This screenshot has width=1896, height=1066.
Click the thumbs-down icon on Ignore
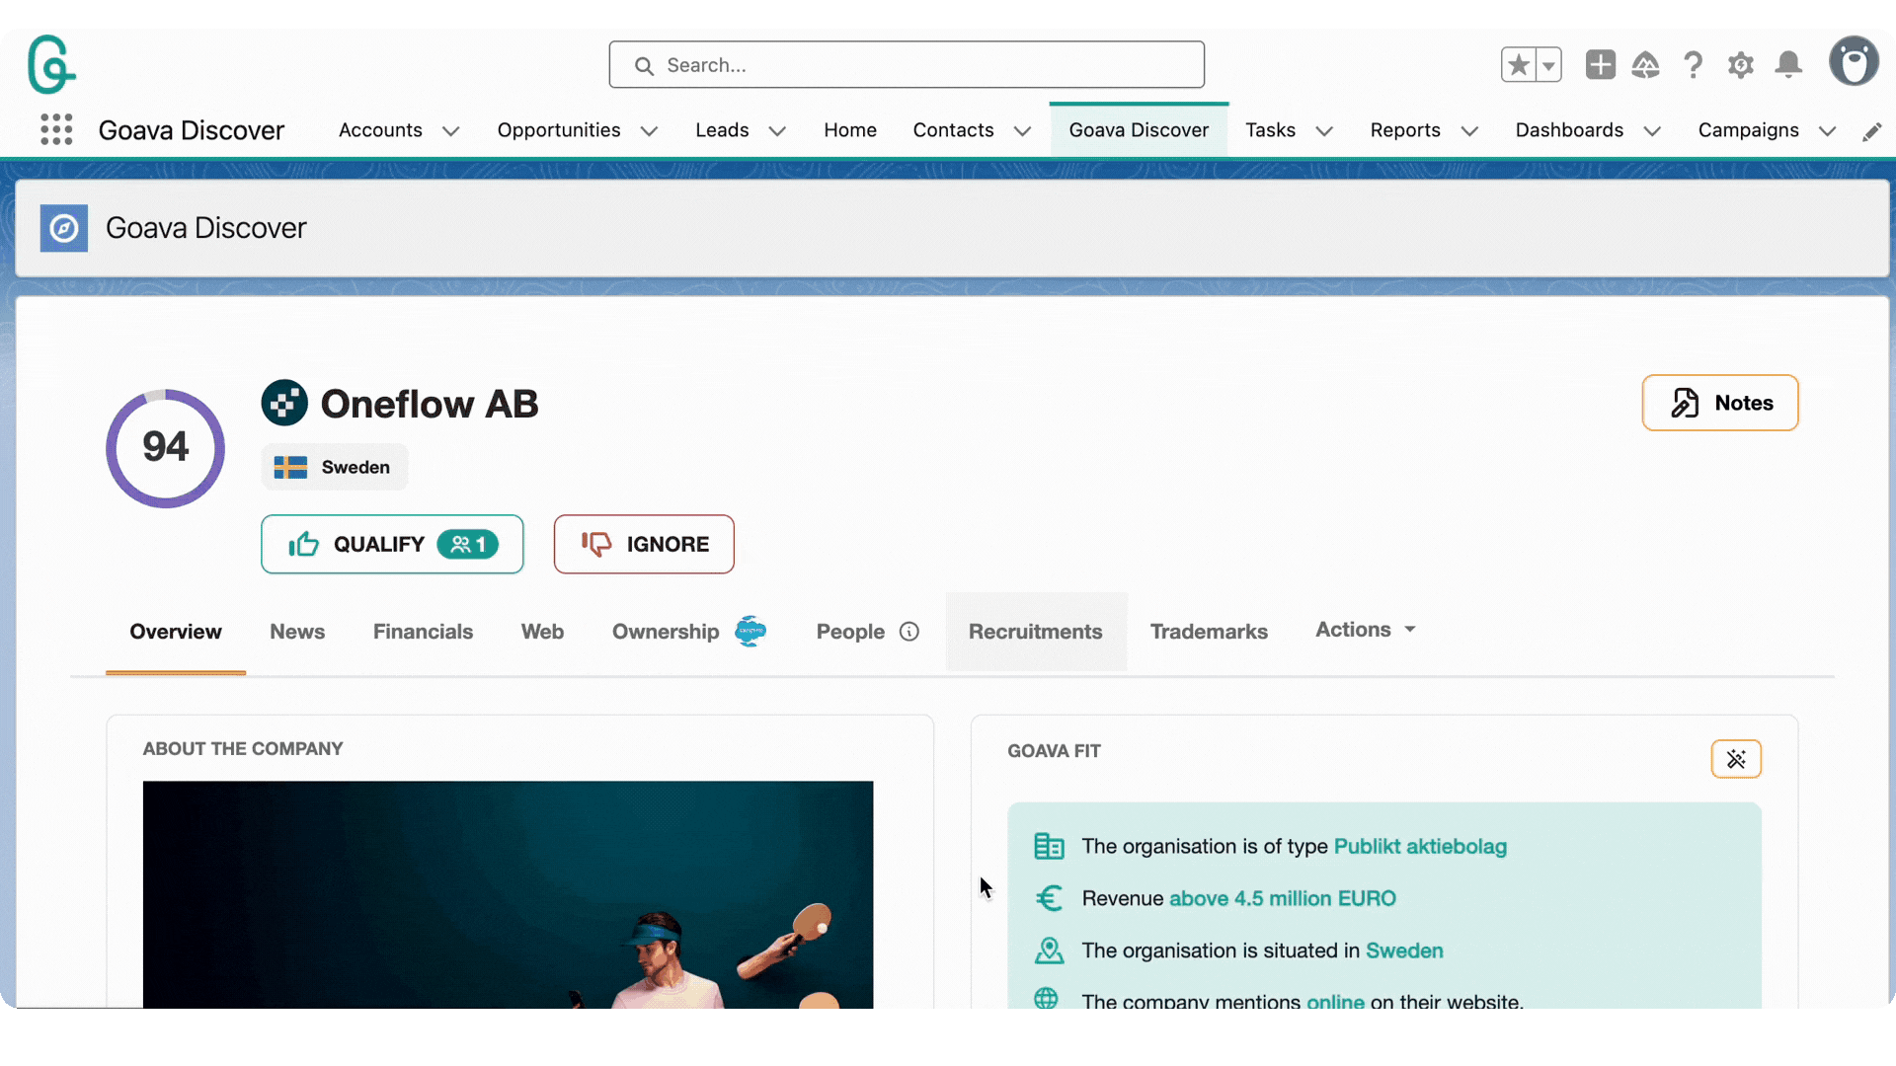click(x=596, y=544)
